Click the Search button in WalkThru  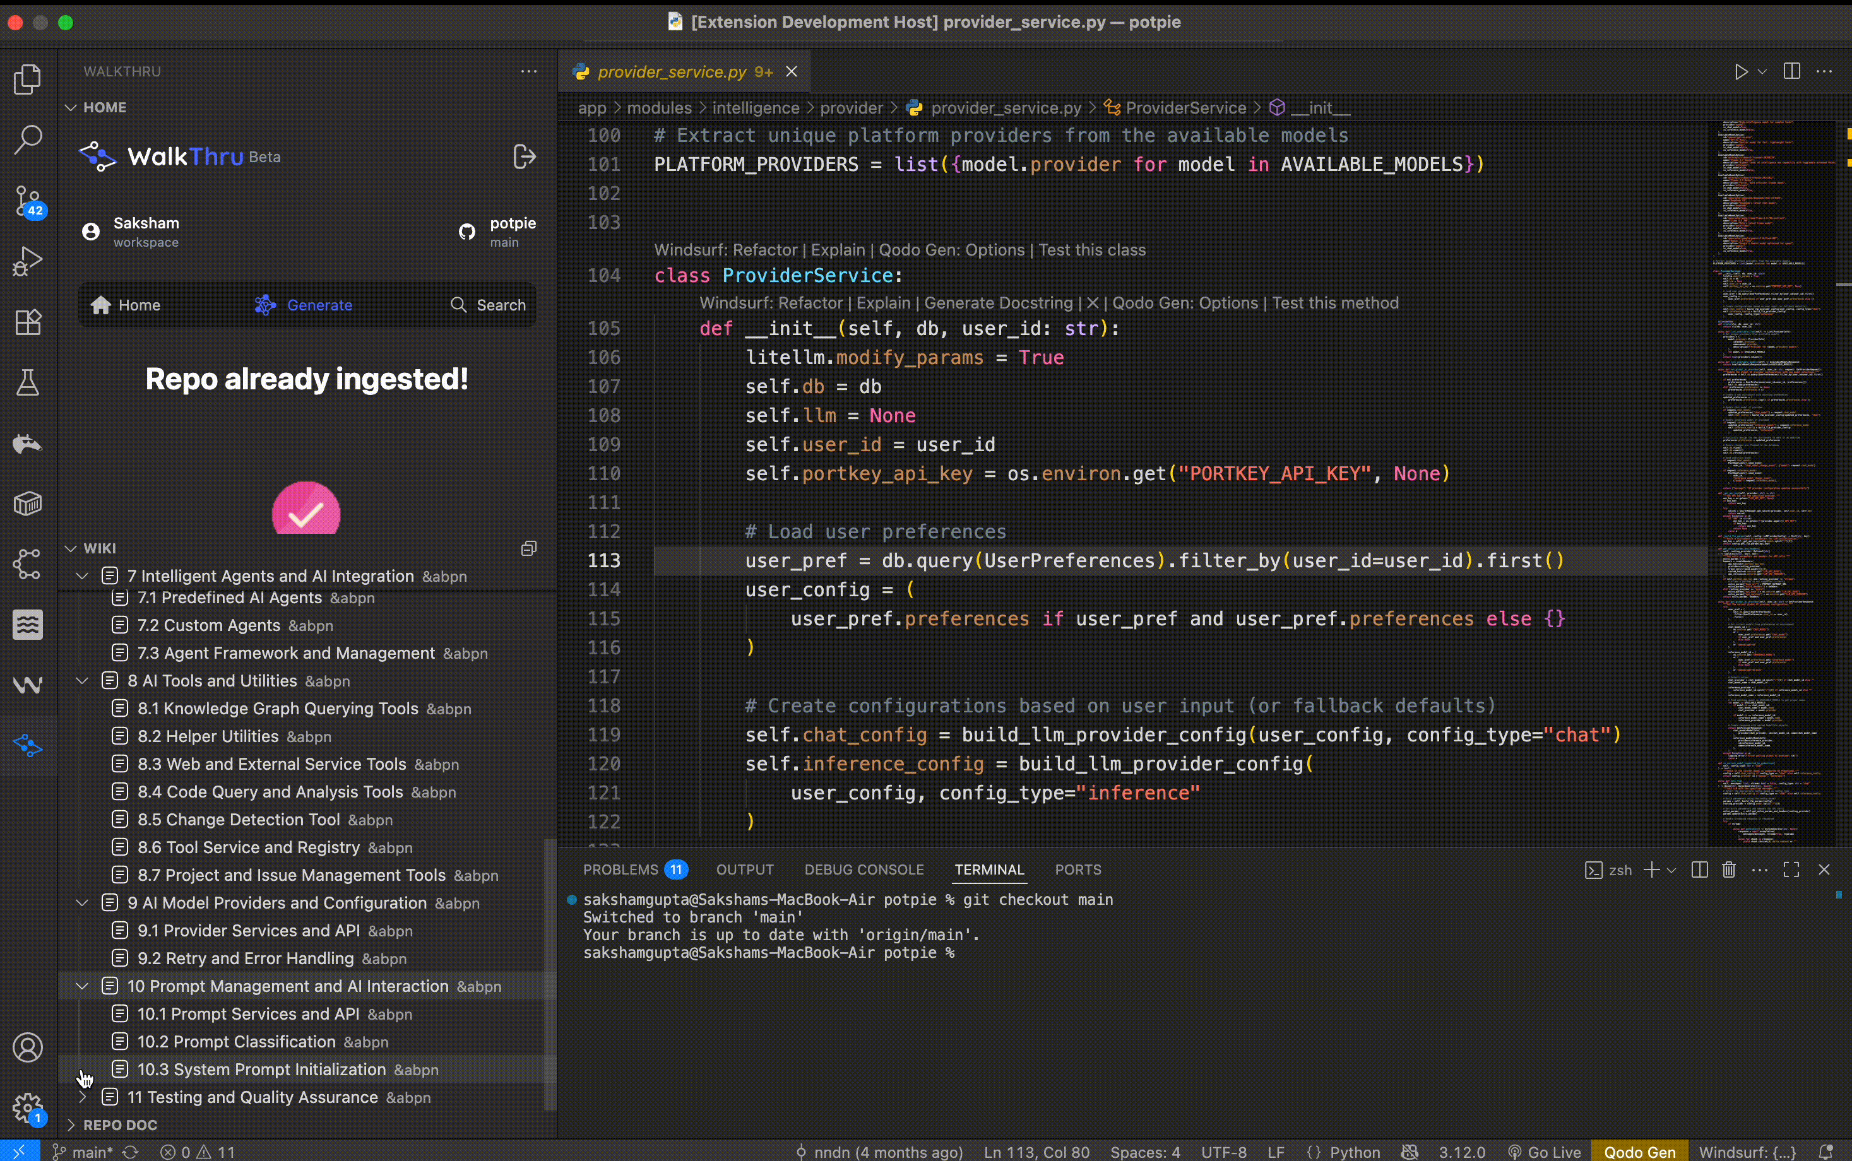pyautogui.click(x=489, y=305)
